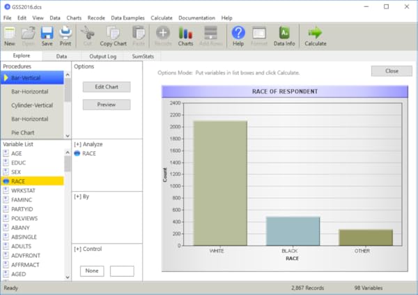
Task: Open the Recode menu
Action: (x=96, y=18)
